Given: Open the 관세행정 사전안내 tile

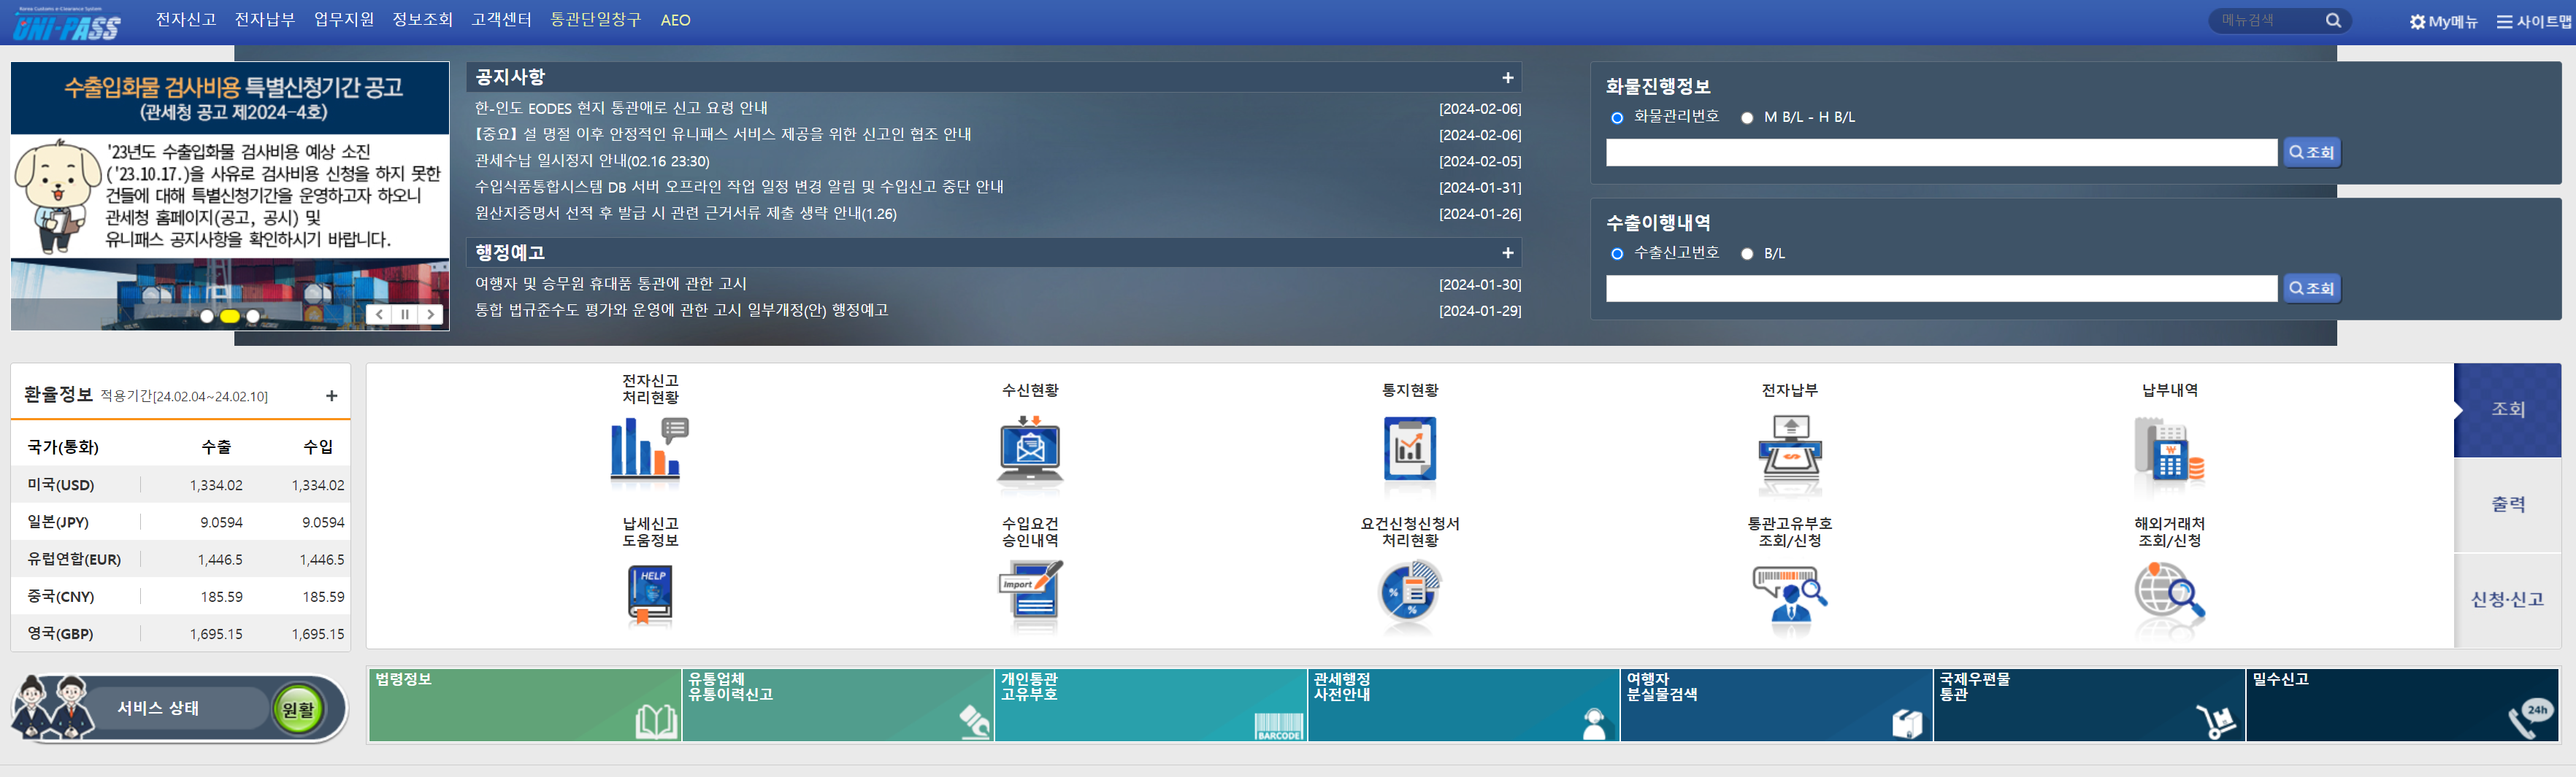Looking at the screenshot, I should point(1464,705).
